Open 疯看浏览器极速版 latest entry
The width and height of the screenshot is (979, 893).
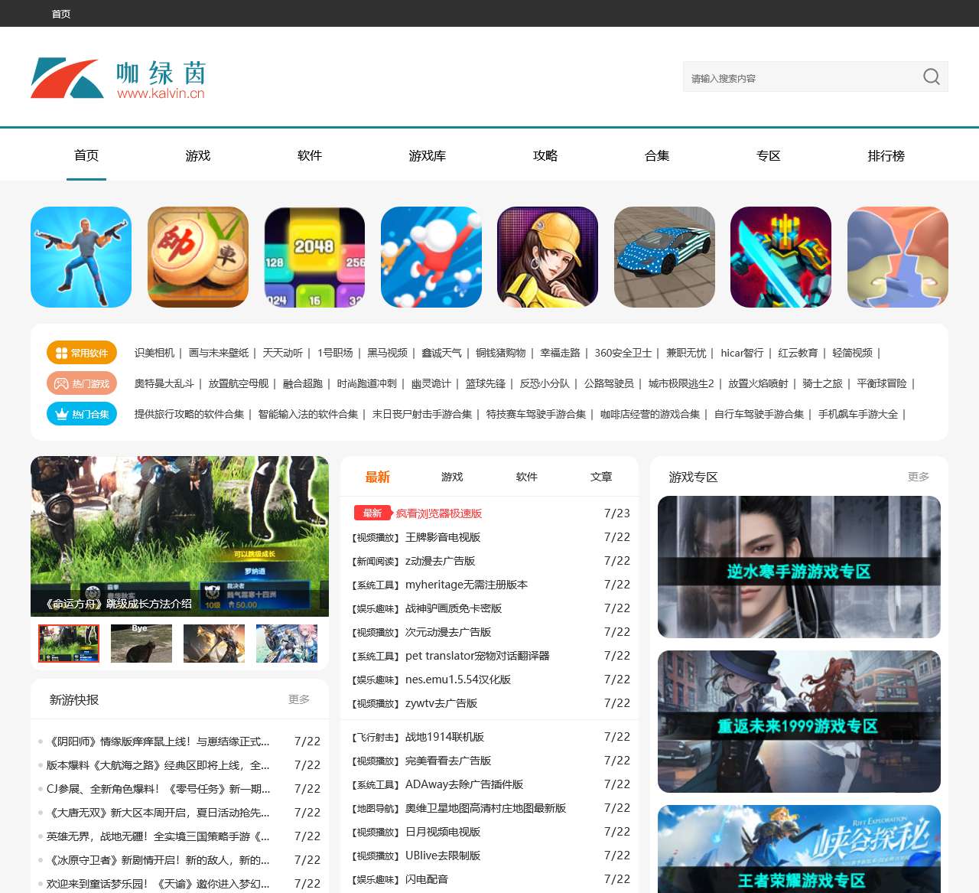tap(439, 513)
